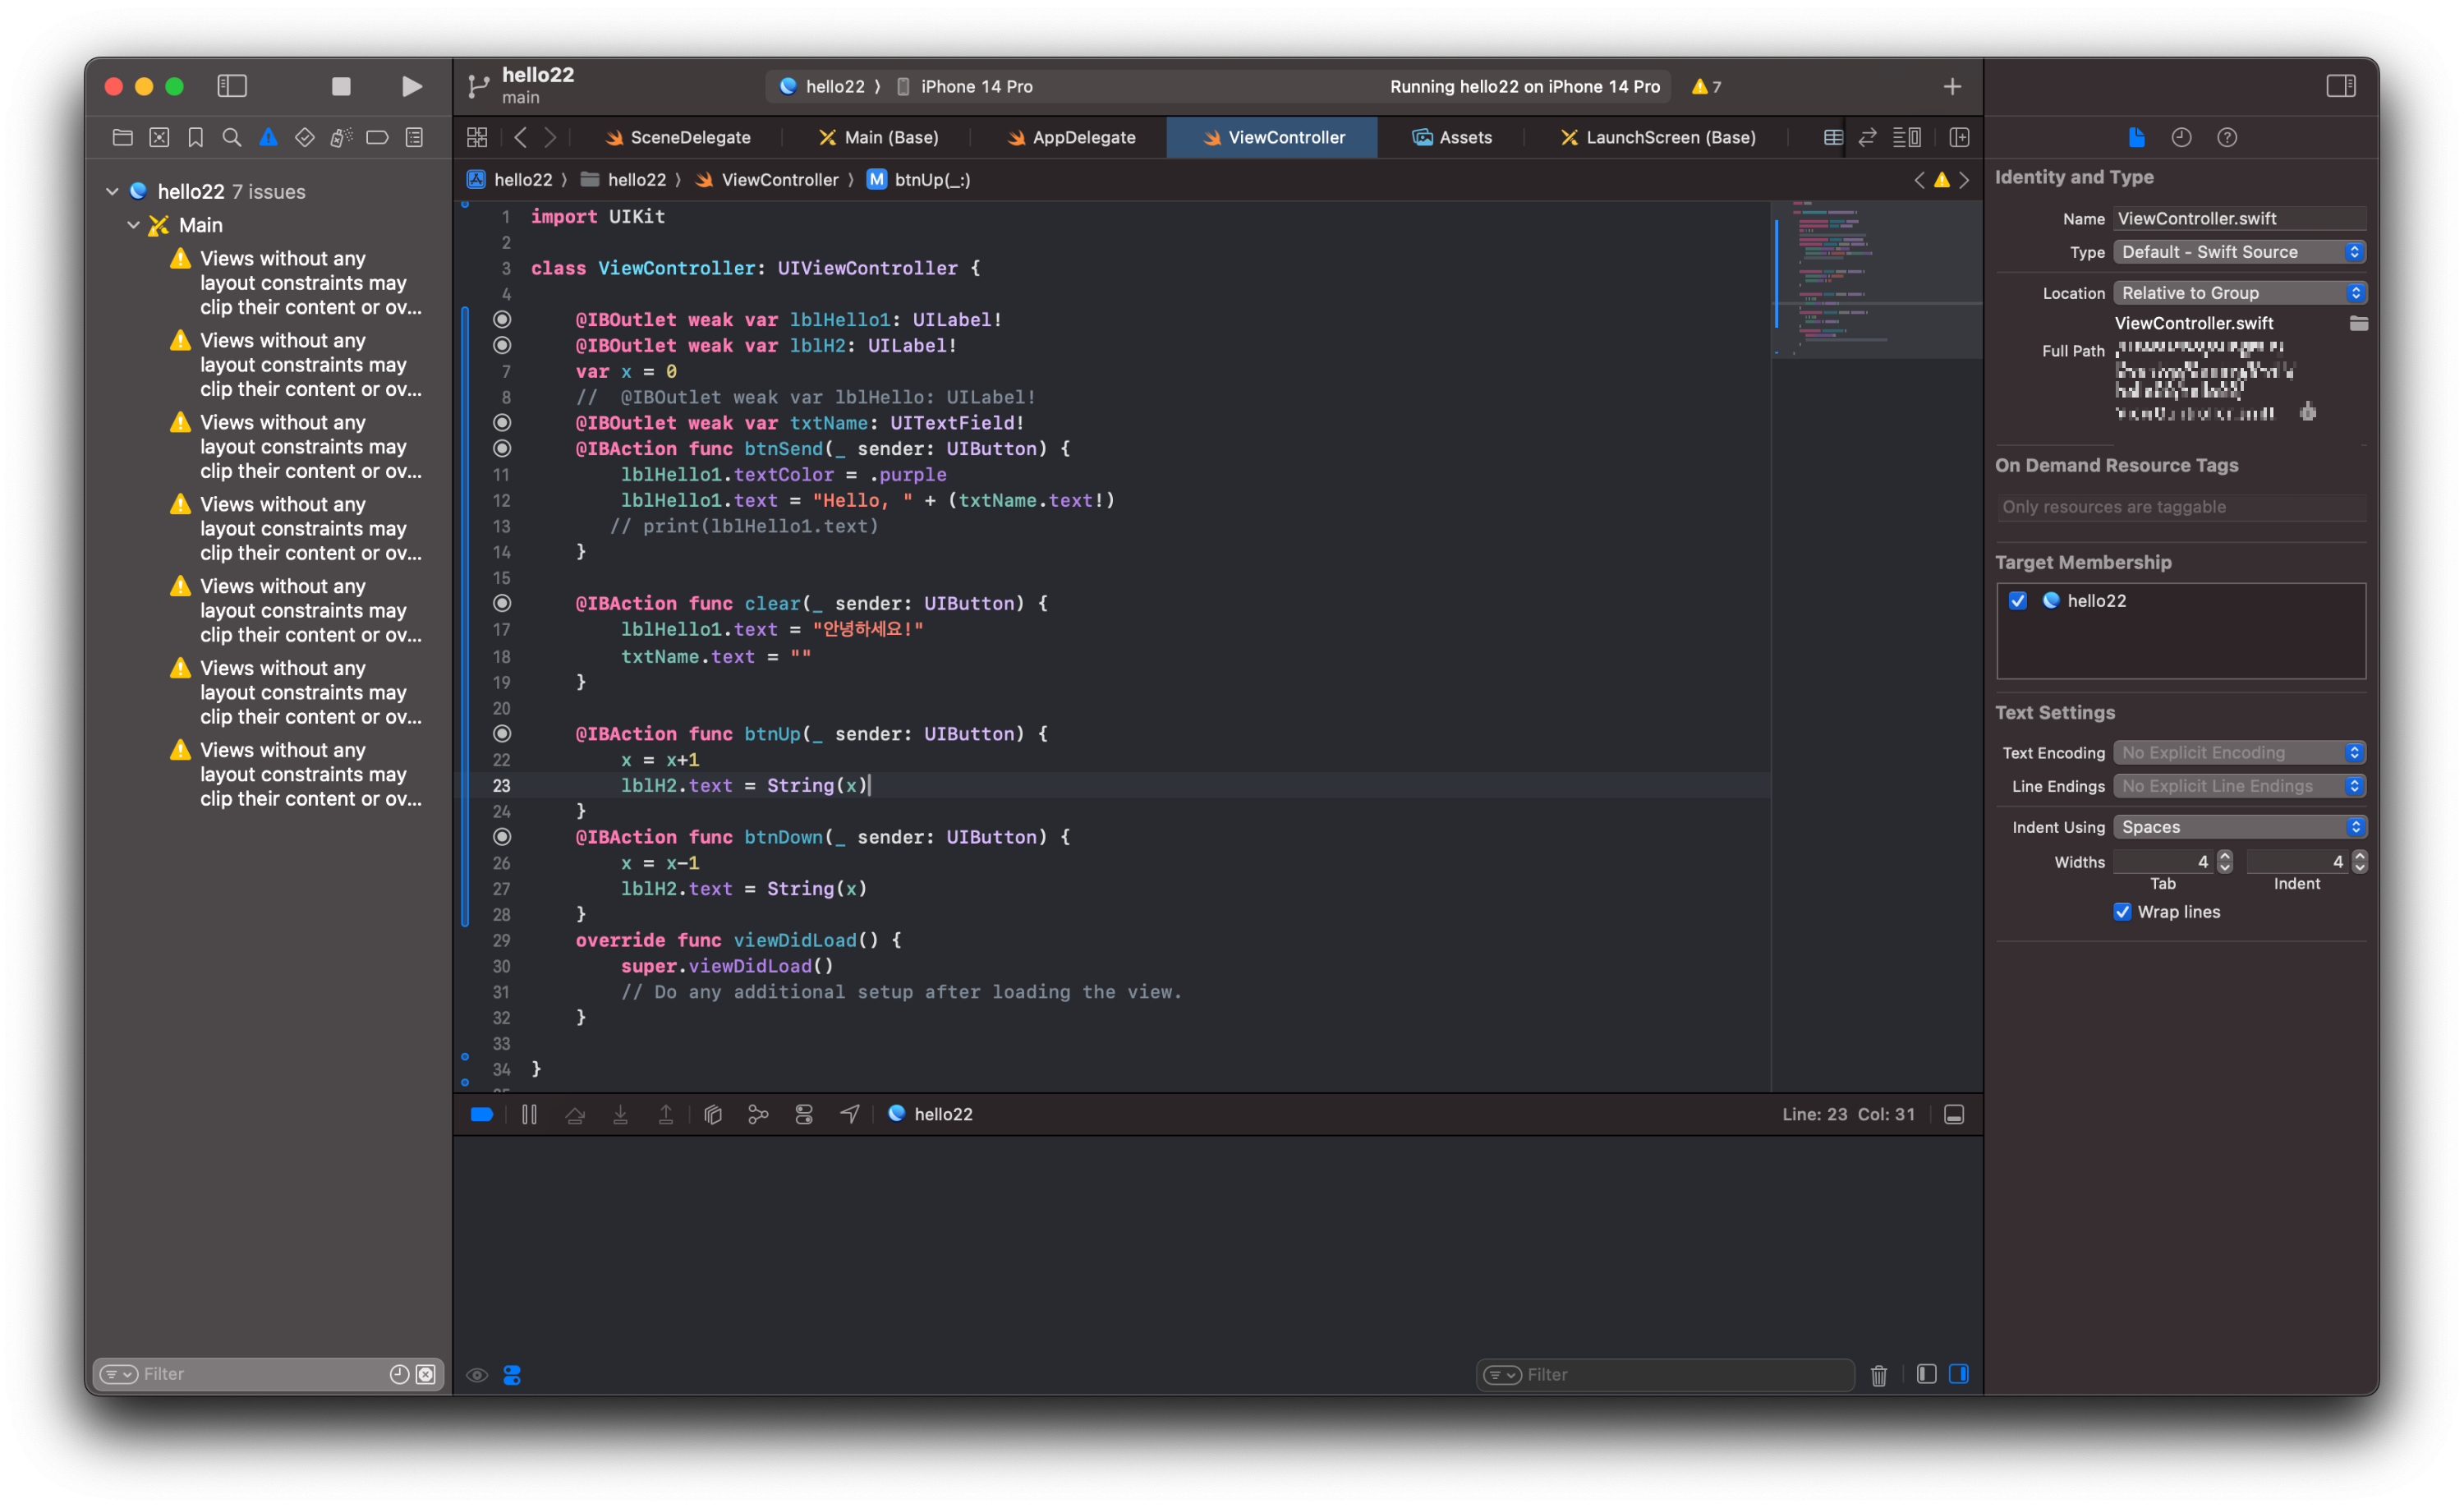Screen dimensions: 2464x1508
Task: Pause program execution in debug bar
Action: 529,1114
